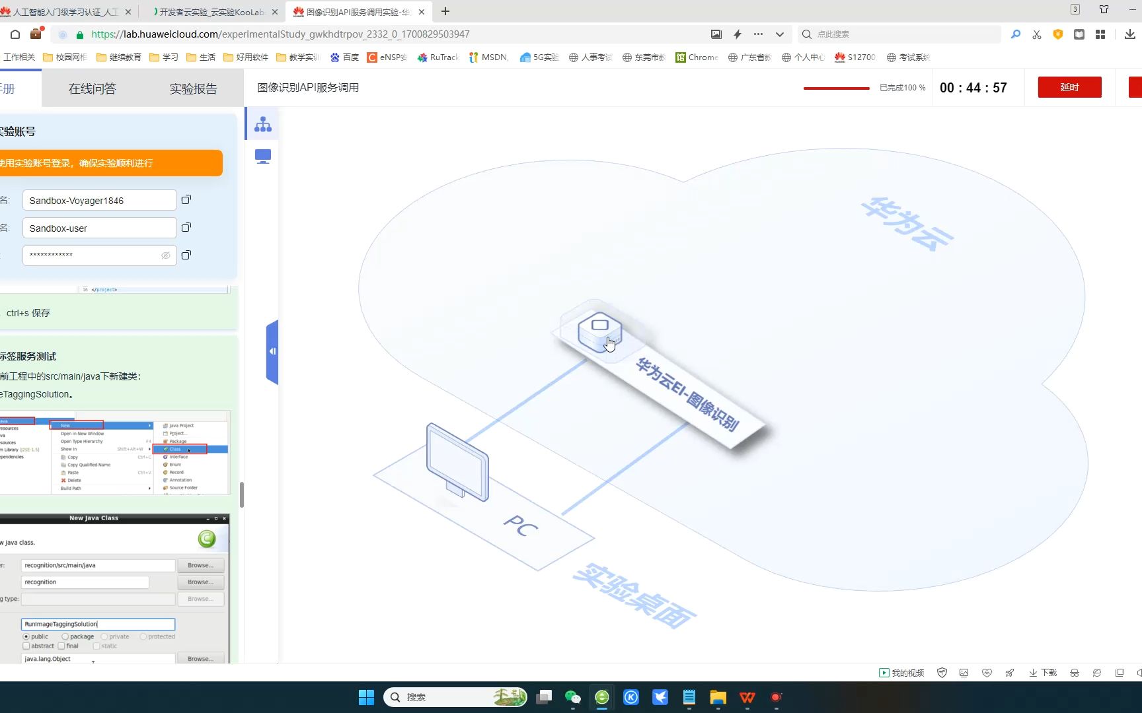Open 下载 in browser status bar

[1043, 673]
